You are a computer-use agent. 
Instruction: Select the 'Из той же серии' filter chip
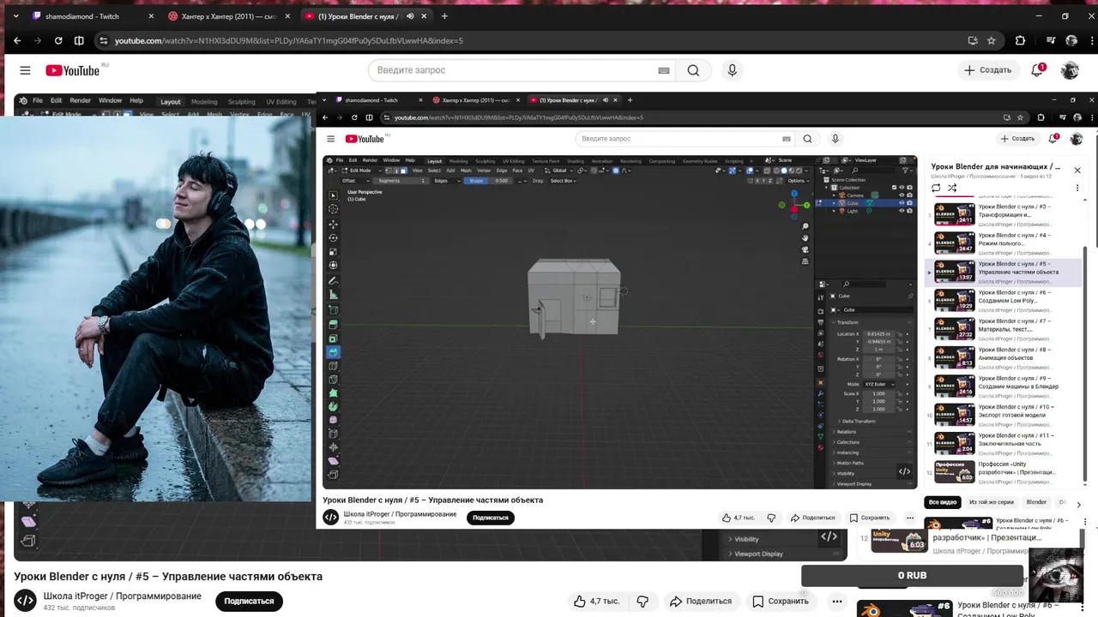[991, 502]
